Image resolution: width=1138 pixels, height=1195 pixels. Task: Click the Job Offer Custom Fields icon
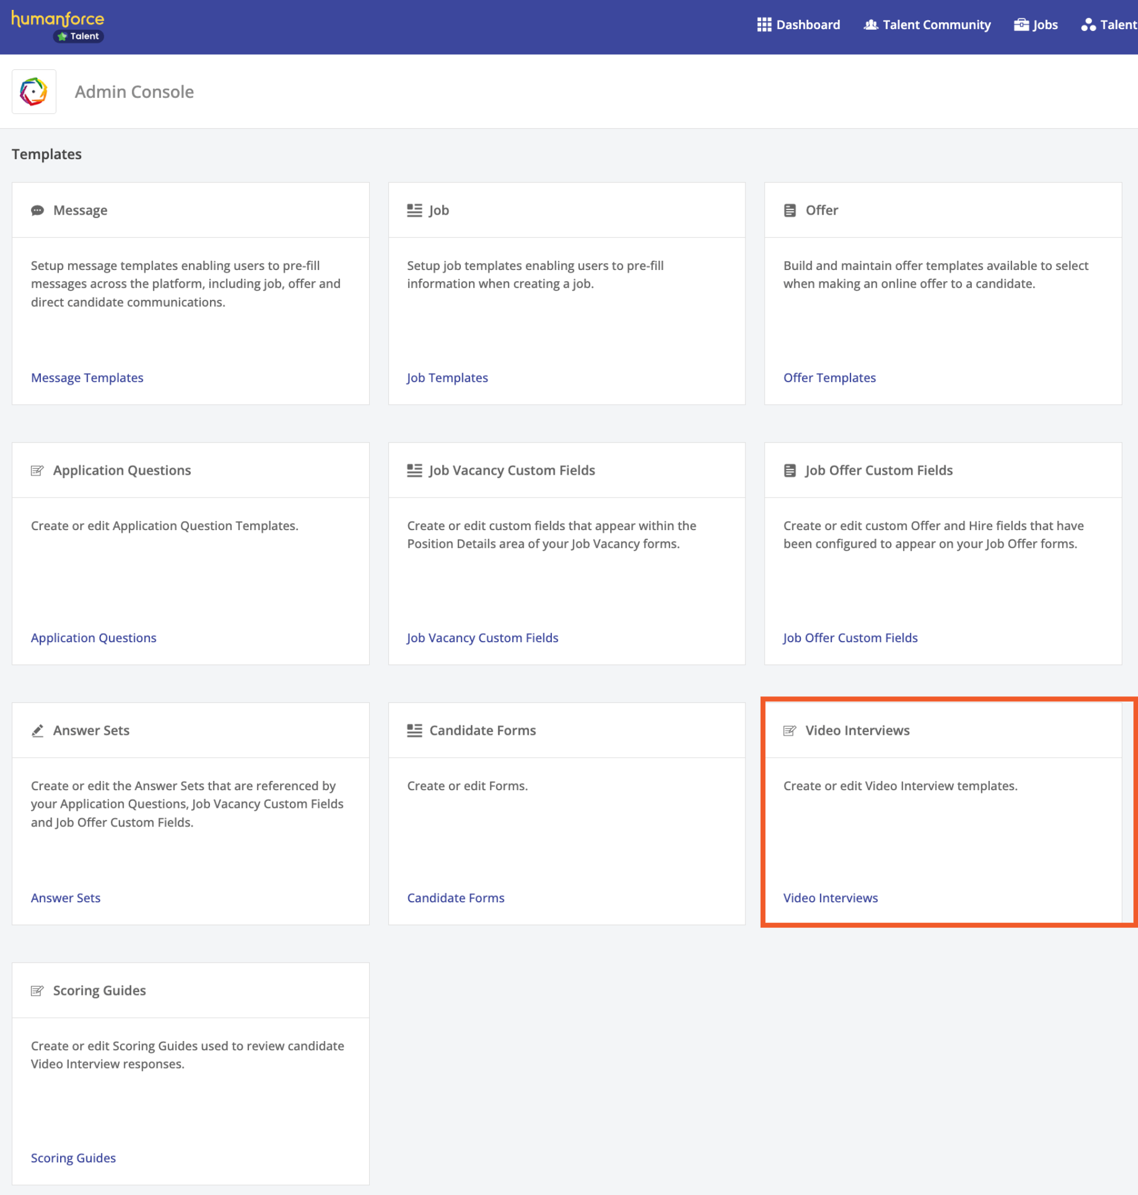(790, 471)
